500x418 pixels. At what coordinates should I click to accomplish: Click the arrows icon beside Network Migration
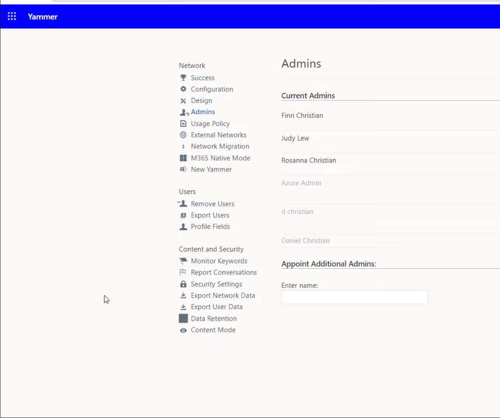pyautogui.click(x=183, y=146)
